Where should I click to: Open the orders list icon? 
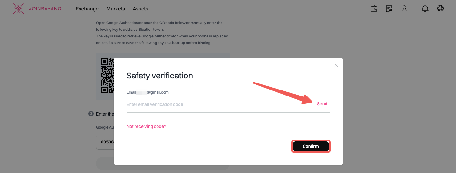click(x=389, y=9)
